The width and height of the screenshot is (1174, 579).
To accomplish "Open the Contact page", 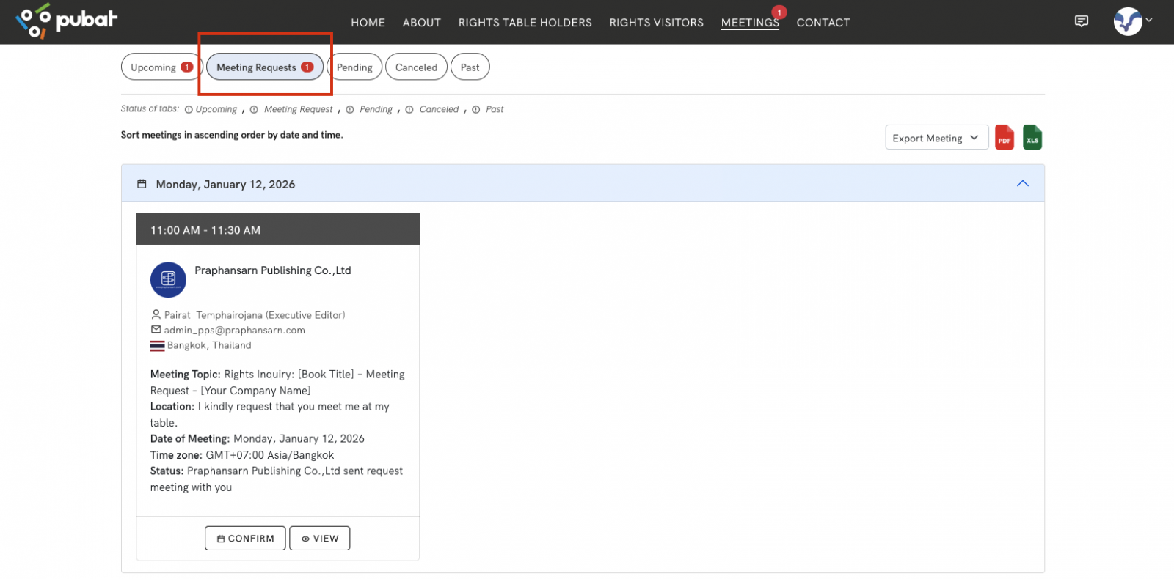I will [x=823, y=23].
